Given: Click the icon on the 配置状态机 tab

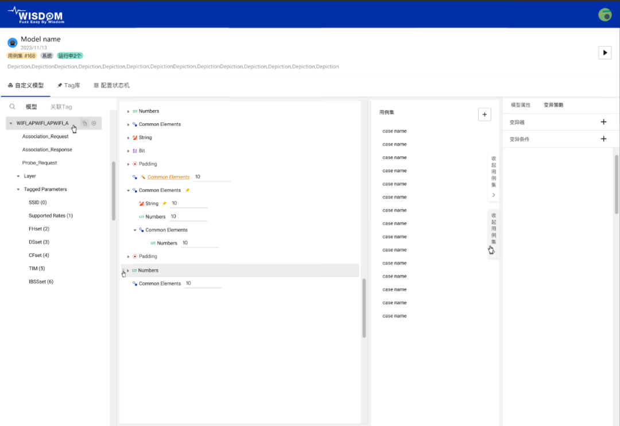Looking at the screenshot, I should click(x=96, y=85).
